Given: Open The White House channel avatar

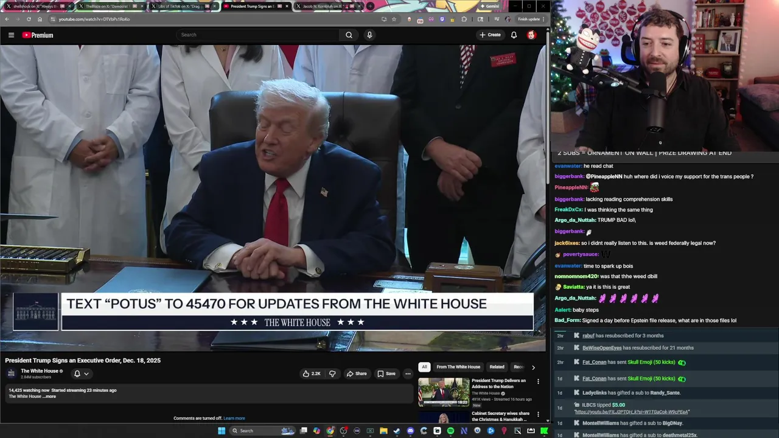Looking at the screenshot, I should click(x=11, y=374).
